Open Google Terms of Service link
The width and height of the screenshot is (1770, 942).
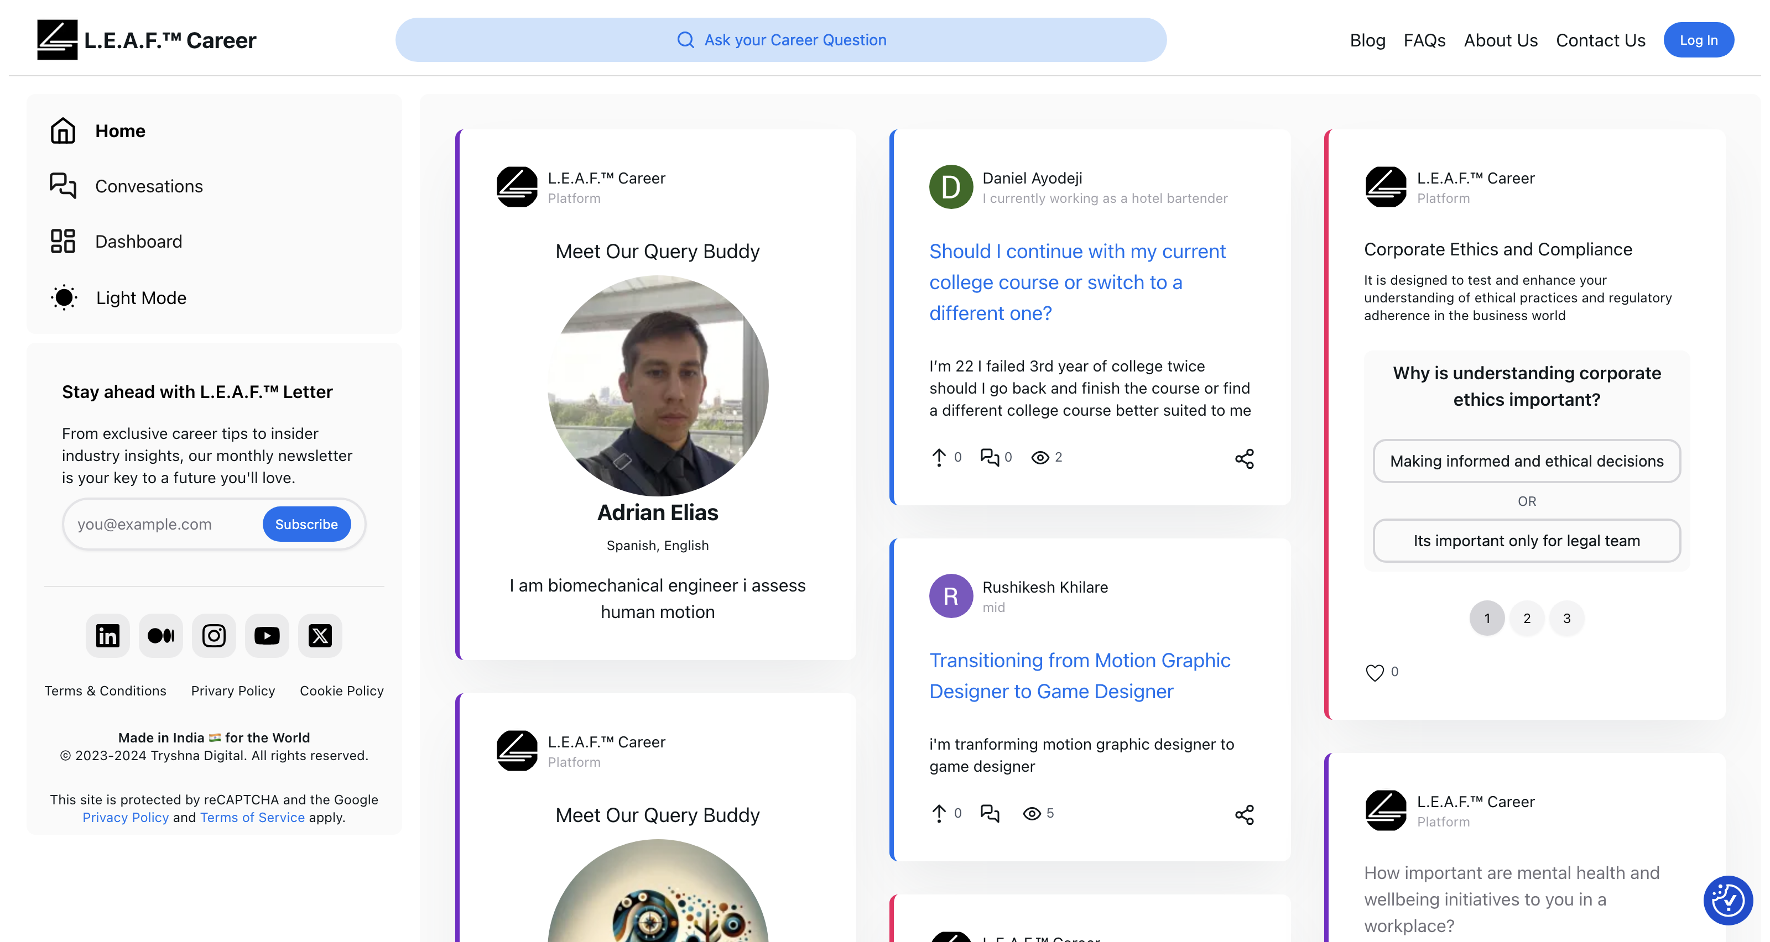tap(252, 818)
